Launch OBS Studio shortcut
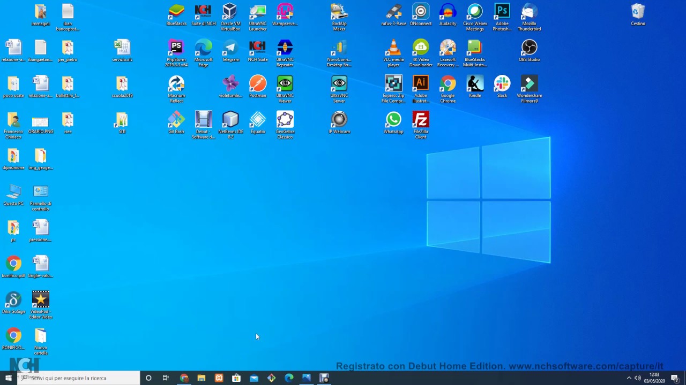The height and width of the screenshot is (385, 686). pyautogui.click(x=529, y=51)
